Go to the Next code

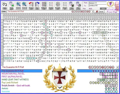click(37, 5)
